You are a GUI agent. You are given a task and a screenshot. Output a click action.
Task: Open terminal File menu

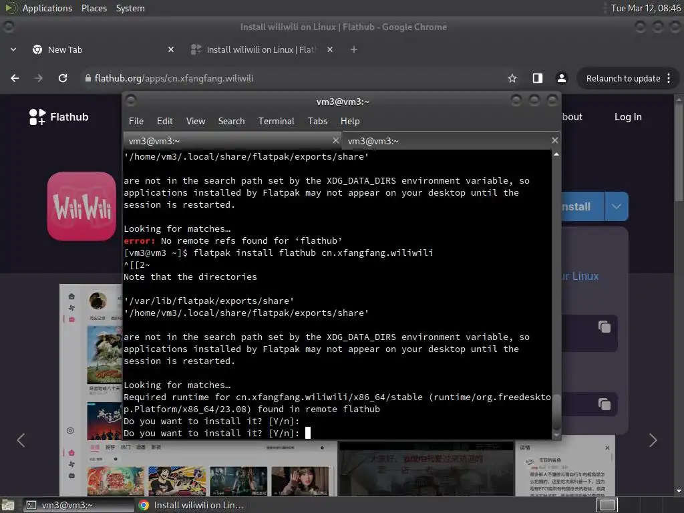(136, 122)
